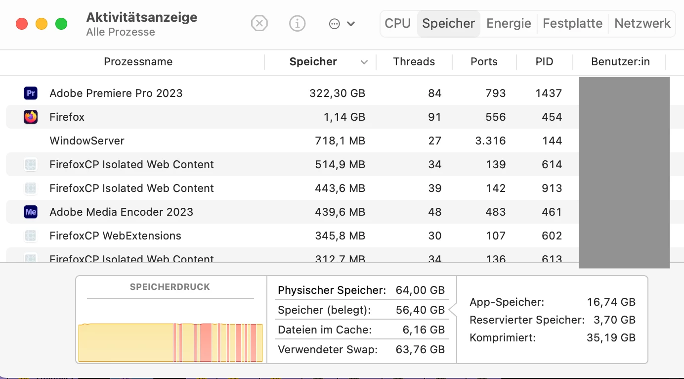Sort by the Threads column header
Screen dimensions: 684x379
pos(414,62)
